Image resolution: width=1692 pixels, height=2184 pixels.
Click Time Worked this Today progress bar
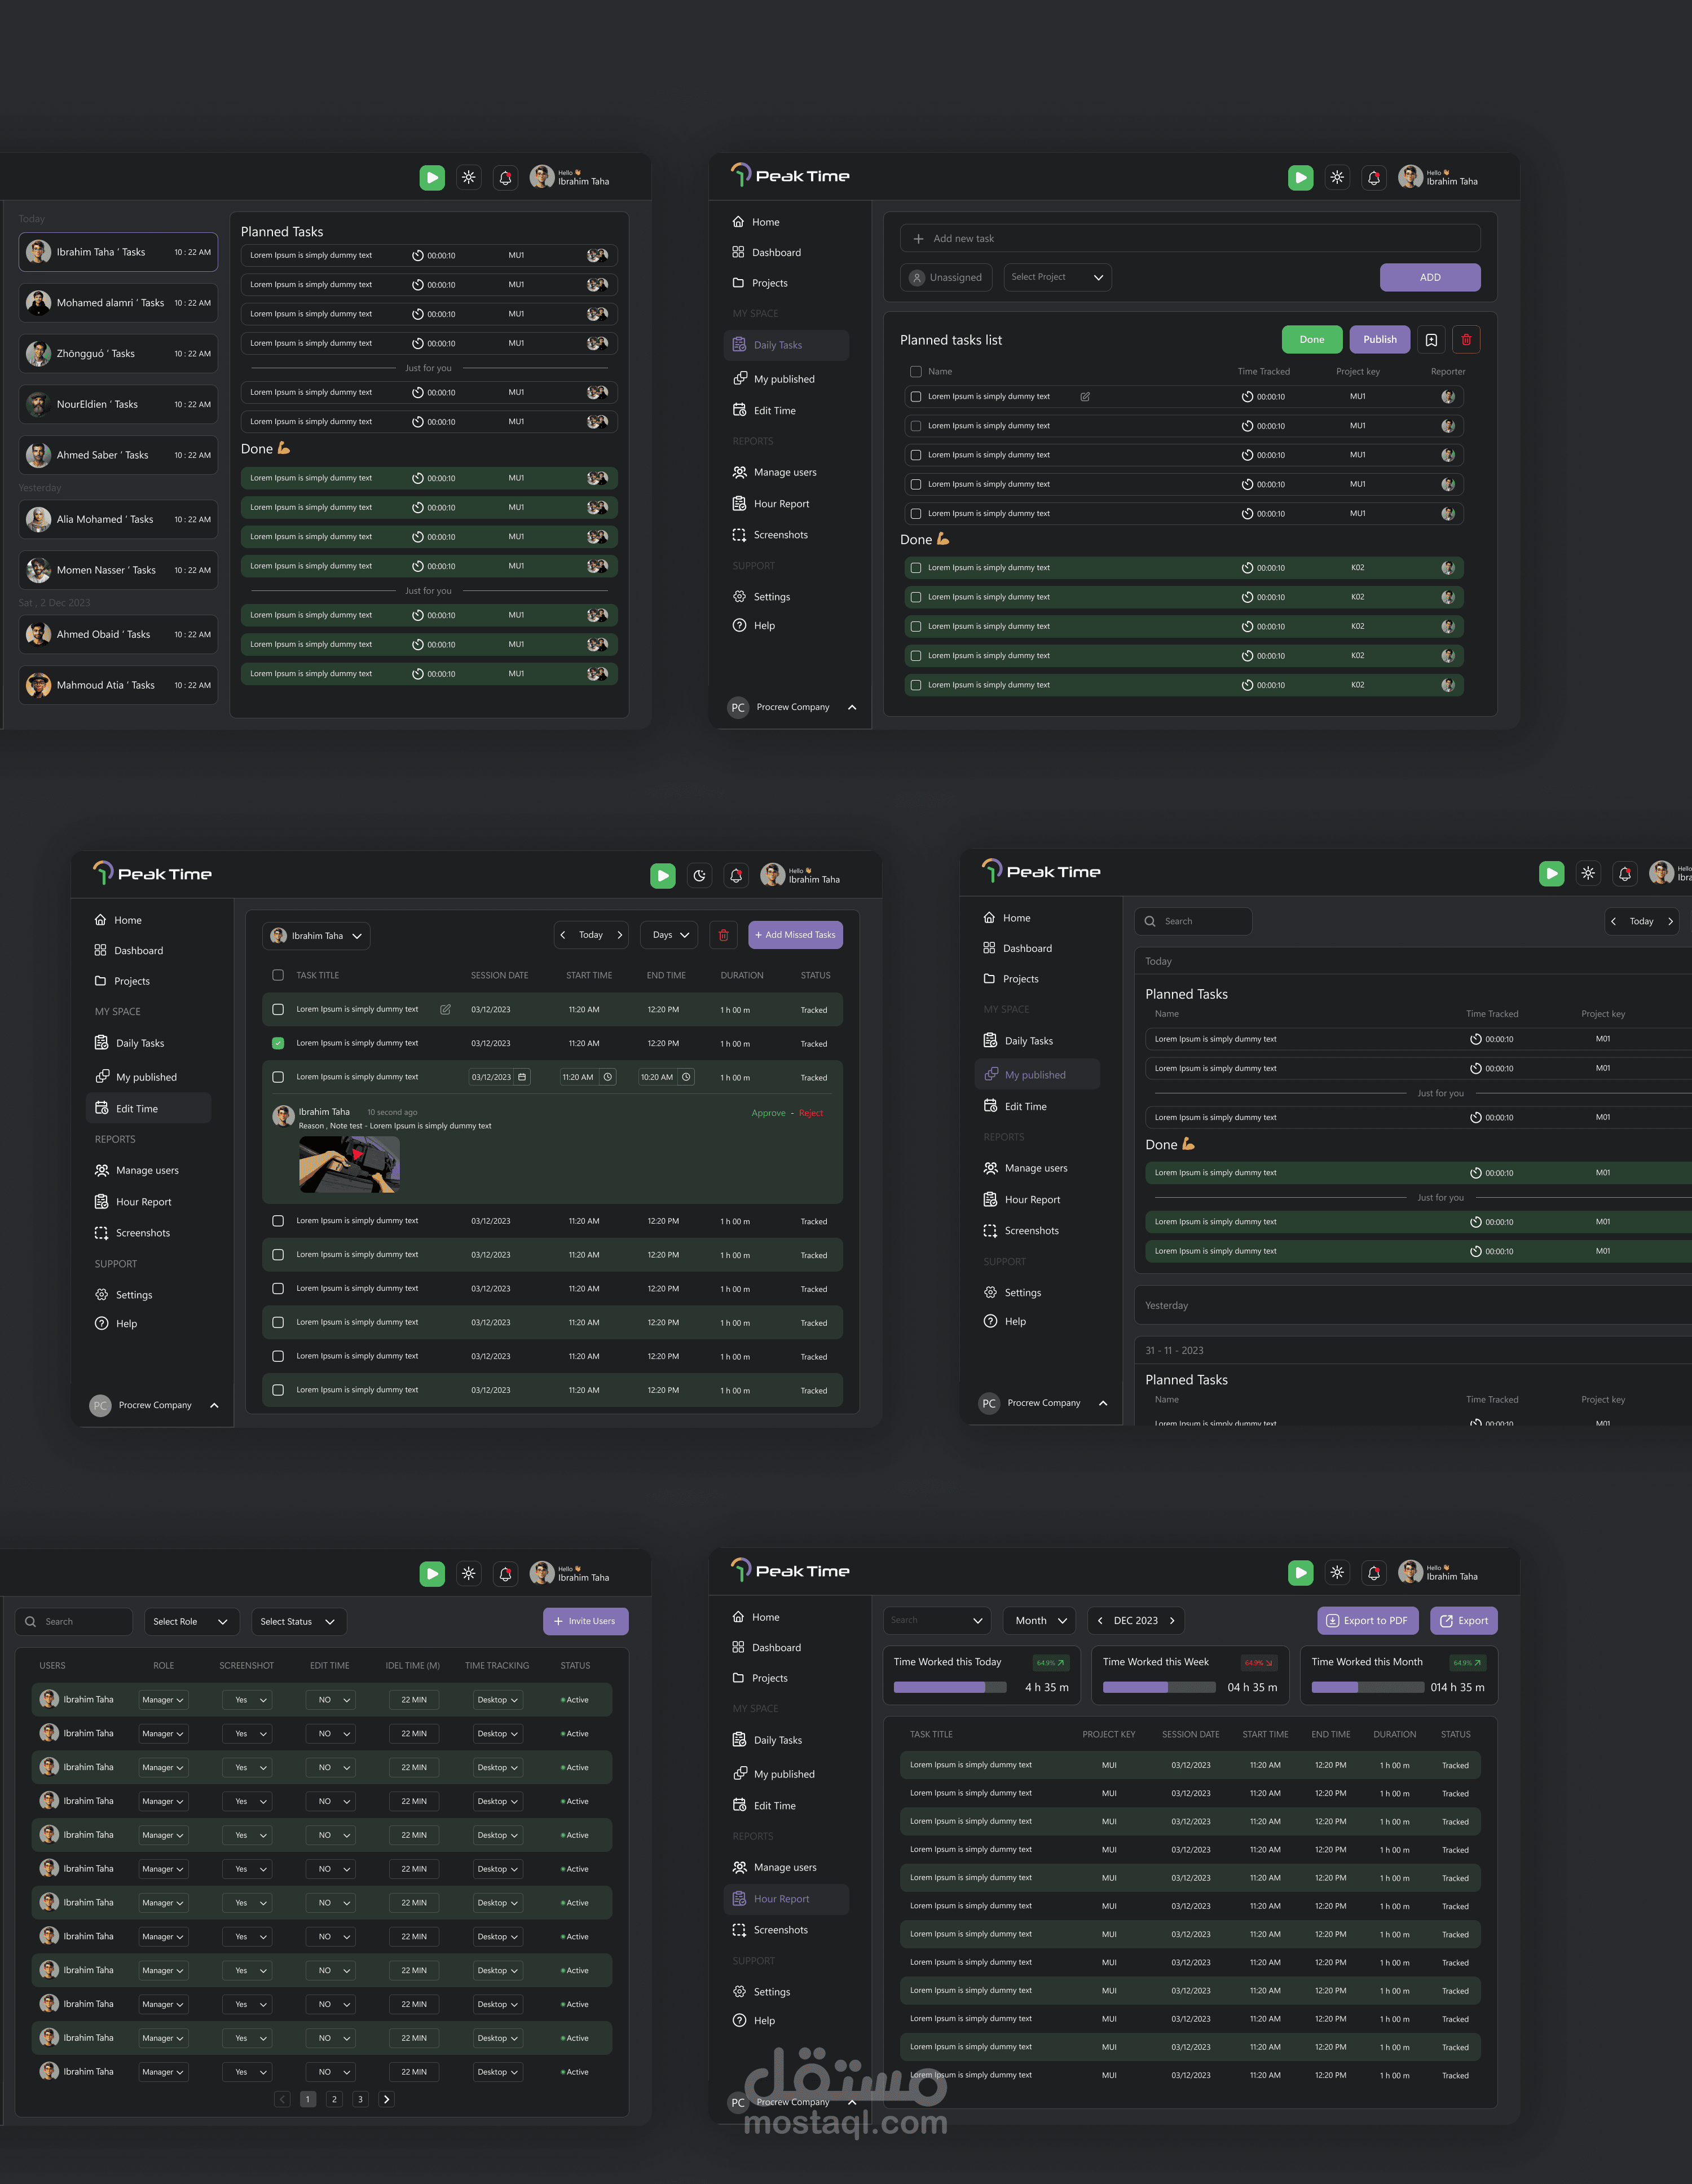pos(951,1687)
